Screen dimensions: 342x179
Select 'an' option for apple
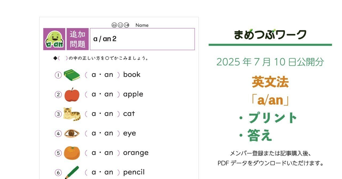pyautogui.click(x=109, y=94)
